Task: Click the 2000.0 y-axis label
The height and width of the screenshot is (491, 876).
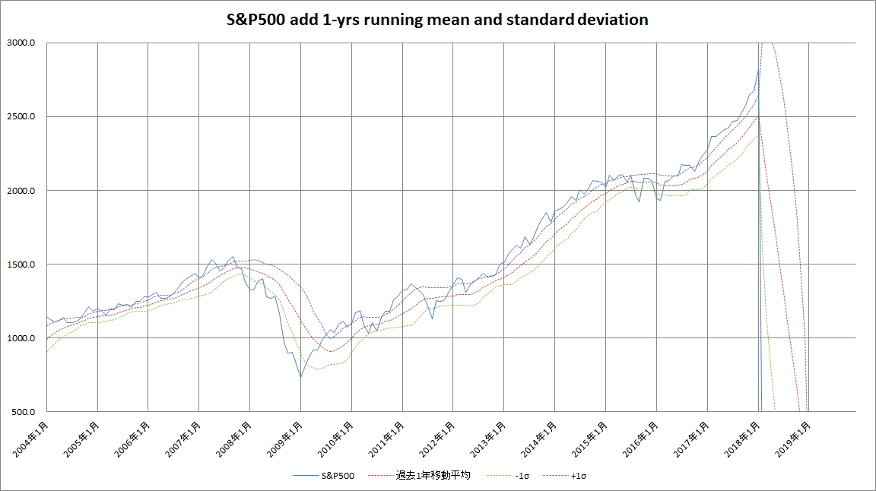Action: click(21, 191)
